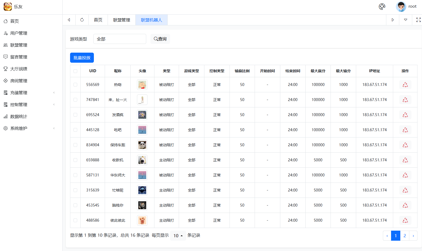Viewport: 422px width, 251px height.
Task: Toggle fullscreen with the expand icon
Action: coord(418,20)
